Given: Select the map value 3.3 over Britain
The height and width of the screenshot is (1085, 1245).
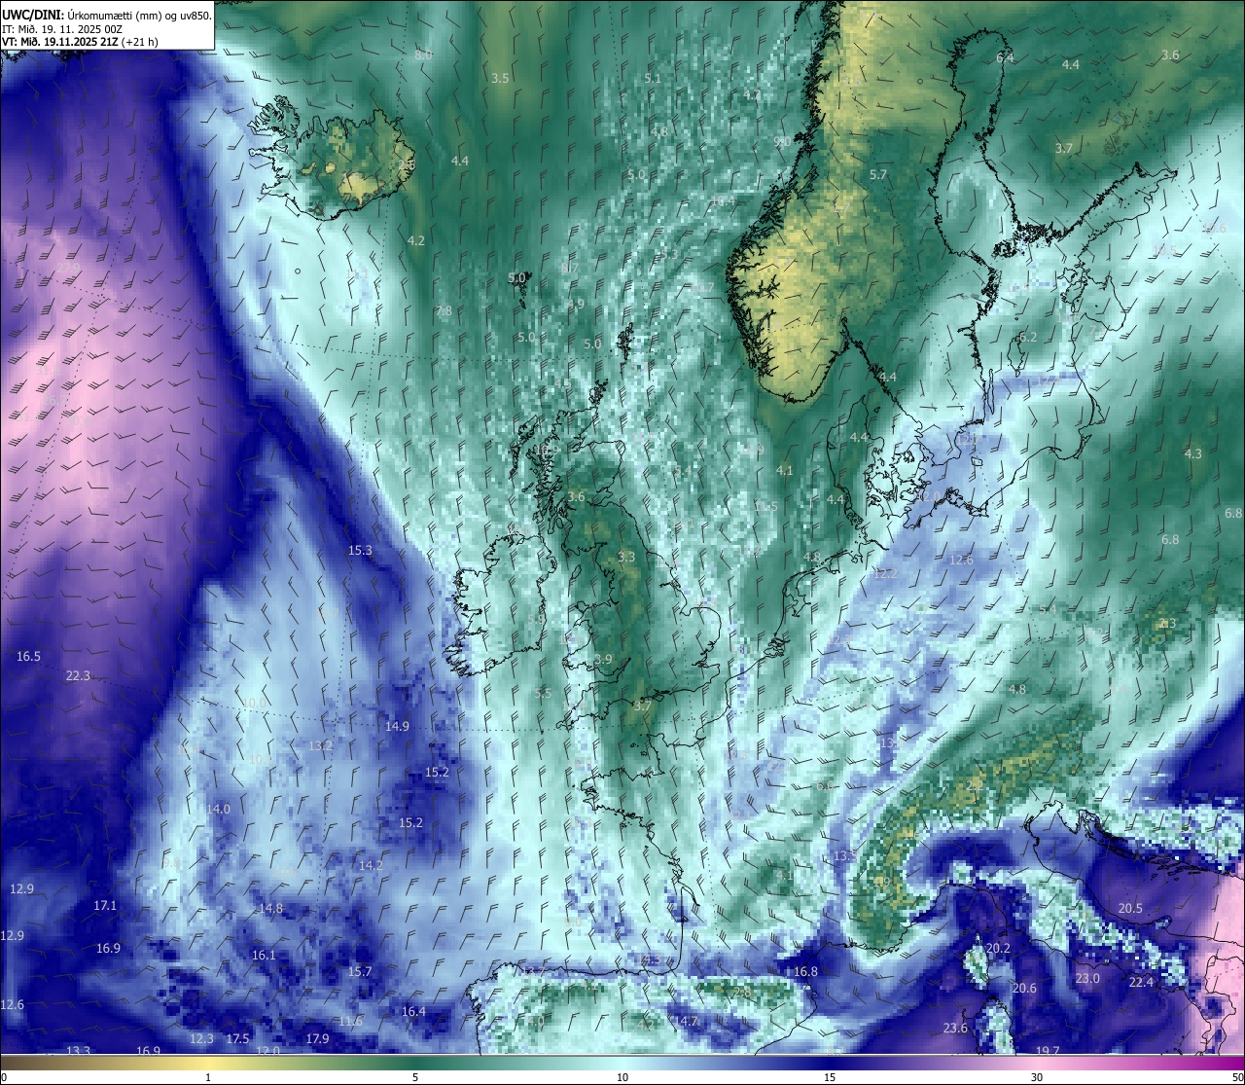Looking at the screenshot, I should tap(626, 557).
